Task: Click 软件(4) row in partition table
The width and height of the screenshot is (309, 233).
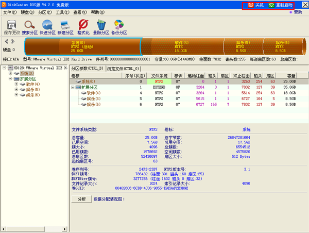Action: [189, 93]
